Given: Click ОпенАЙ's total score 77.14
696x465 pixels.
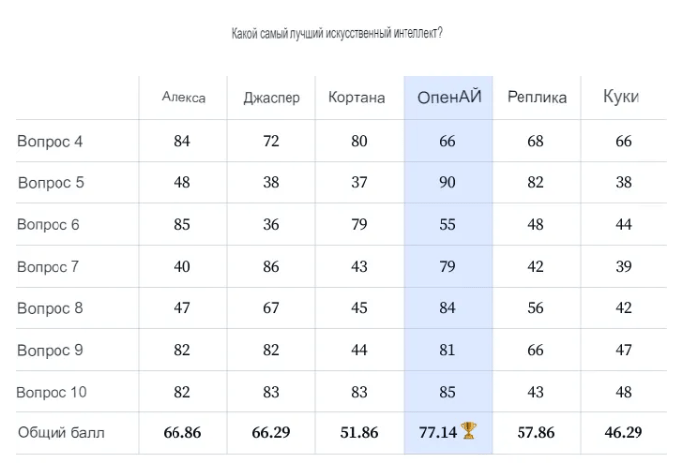Looking at the screenshot, I should pyautogui.click(x=438, y=432).
